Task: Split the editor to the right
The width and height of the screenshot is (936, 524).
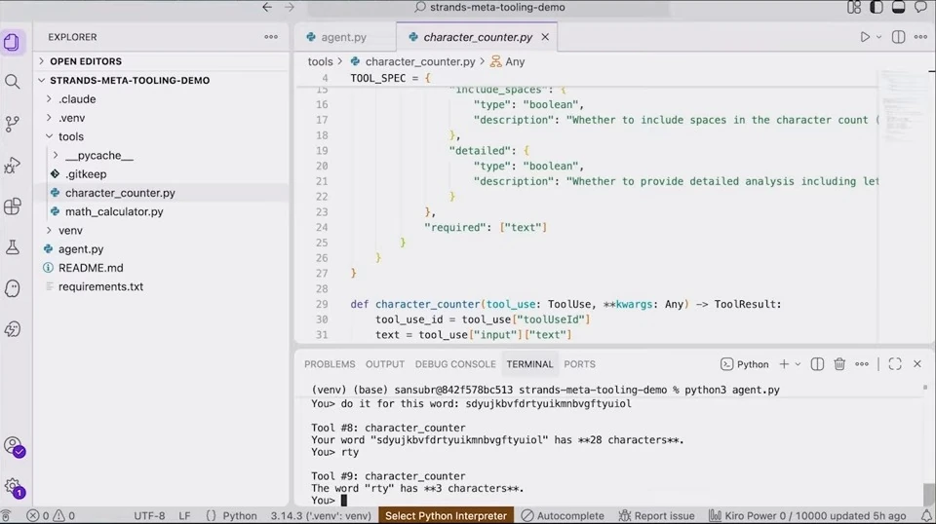Action: click(898, 37)
